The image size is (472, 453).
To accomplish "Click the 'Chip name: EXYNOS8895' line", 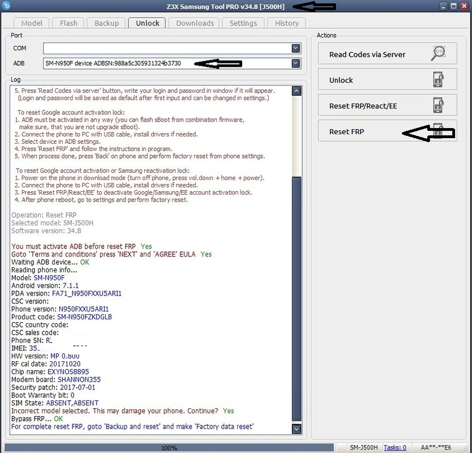I will (x=50, y=371).
